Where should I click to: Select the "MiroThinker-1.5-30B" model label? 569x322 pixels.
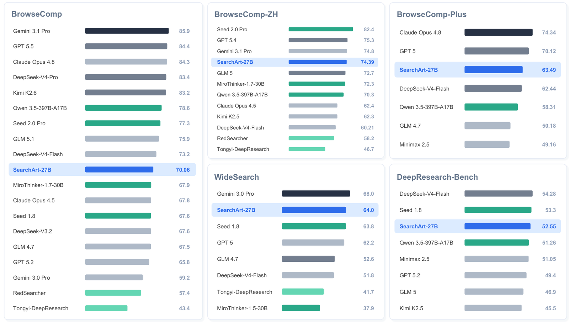(x=242, y=308)
